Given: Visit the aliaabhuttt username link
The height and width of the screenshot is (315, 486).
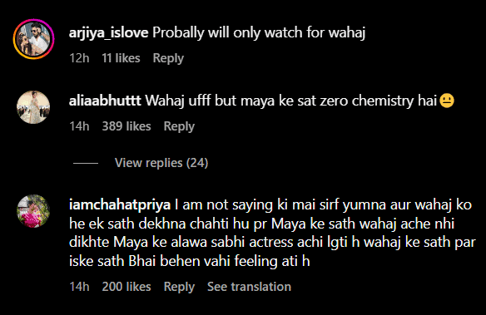Looking at the screenshot, I should [x=105, y=101].
